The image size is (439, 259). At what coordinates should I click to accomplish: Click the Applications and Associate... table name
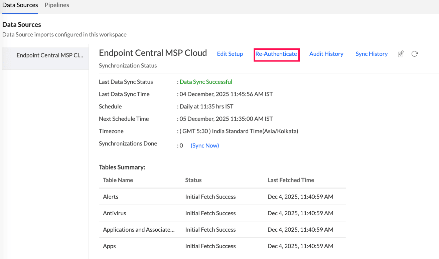pyautogui.click(x=139, y=230)
